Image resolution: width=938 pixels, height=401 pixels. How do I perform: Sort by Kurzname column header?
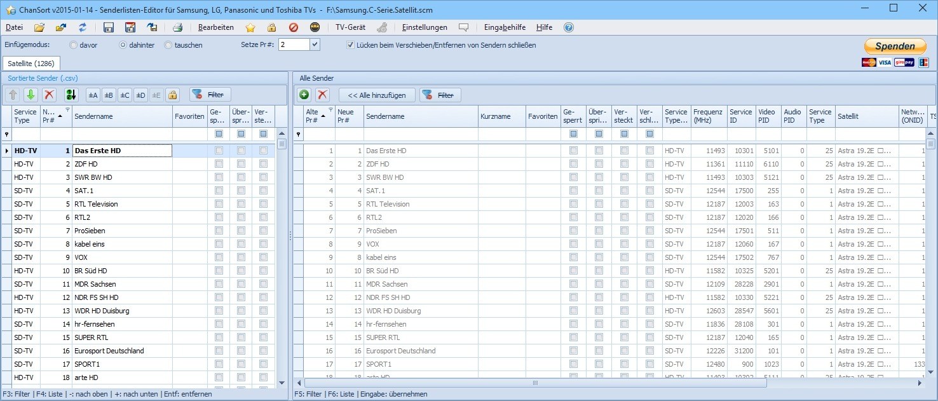(x=501, y=116)
